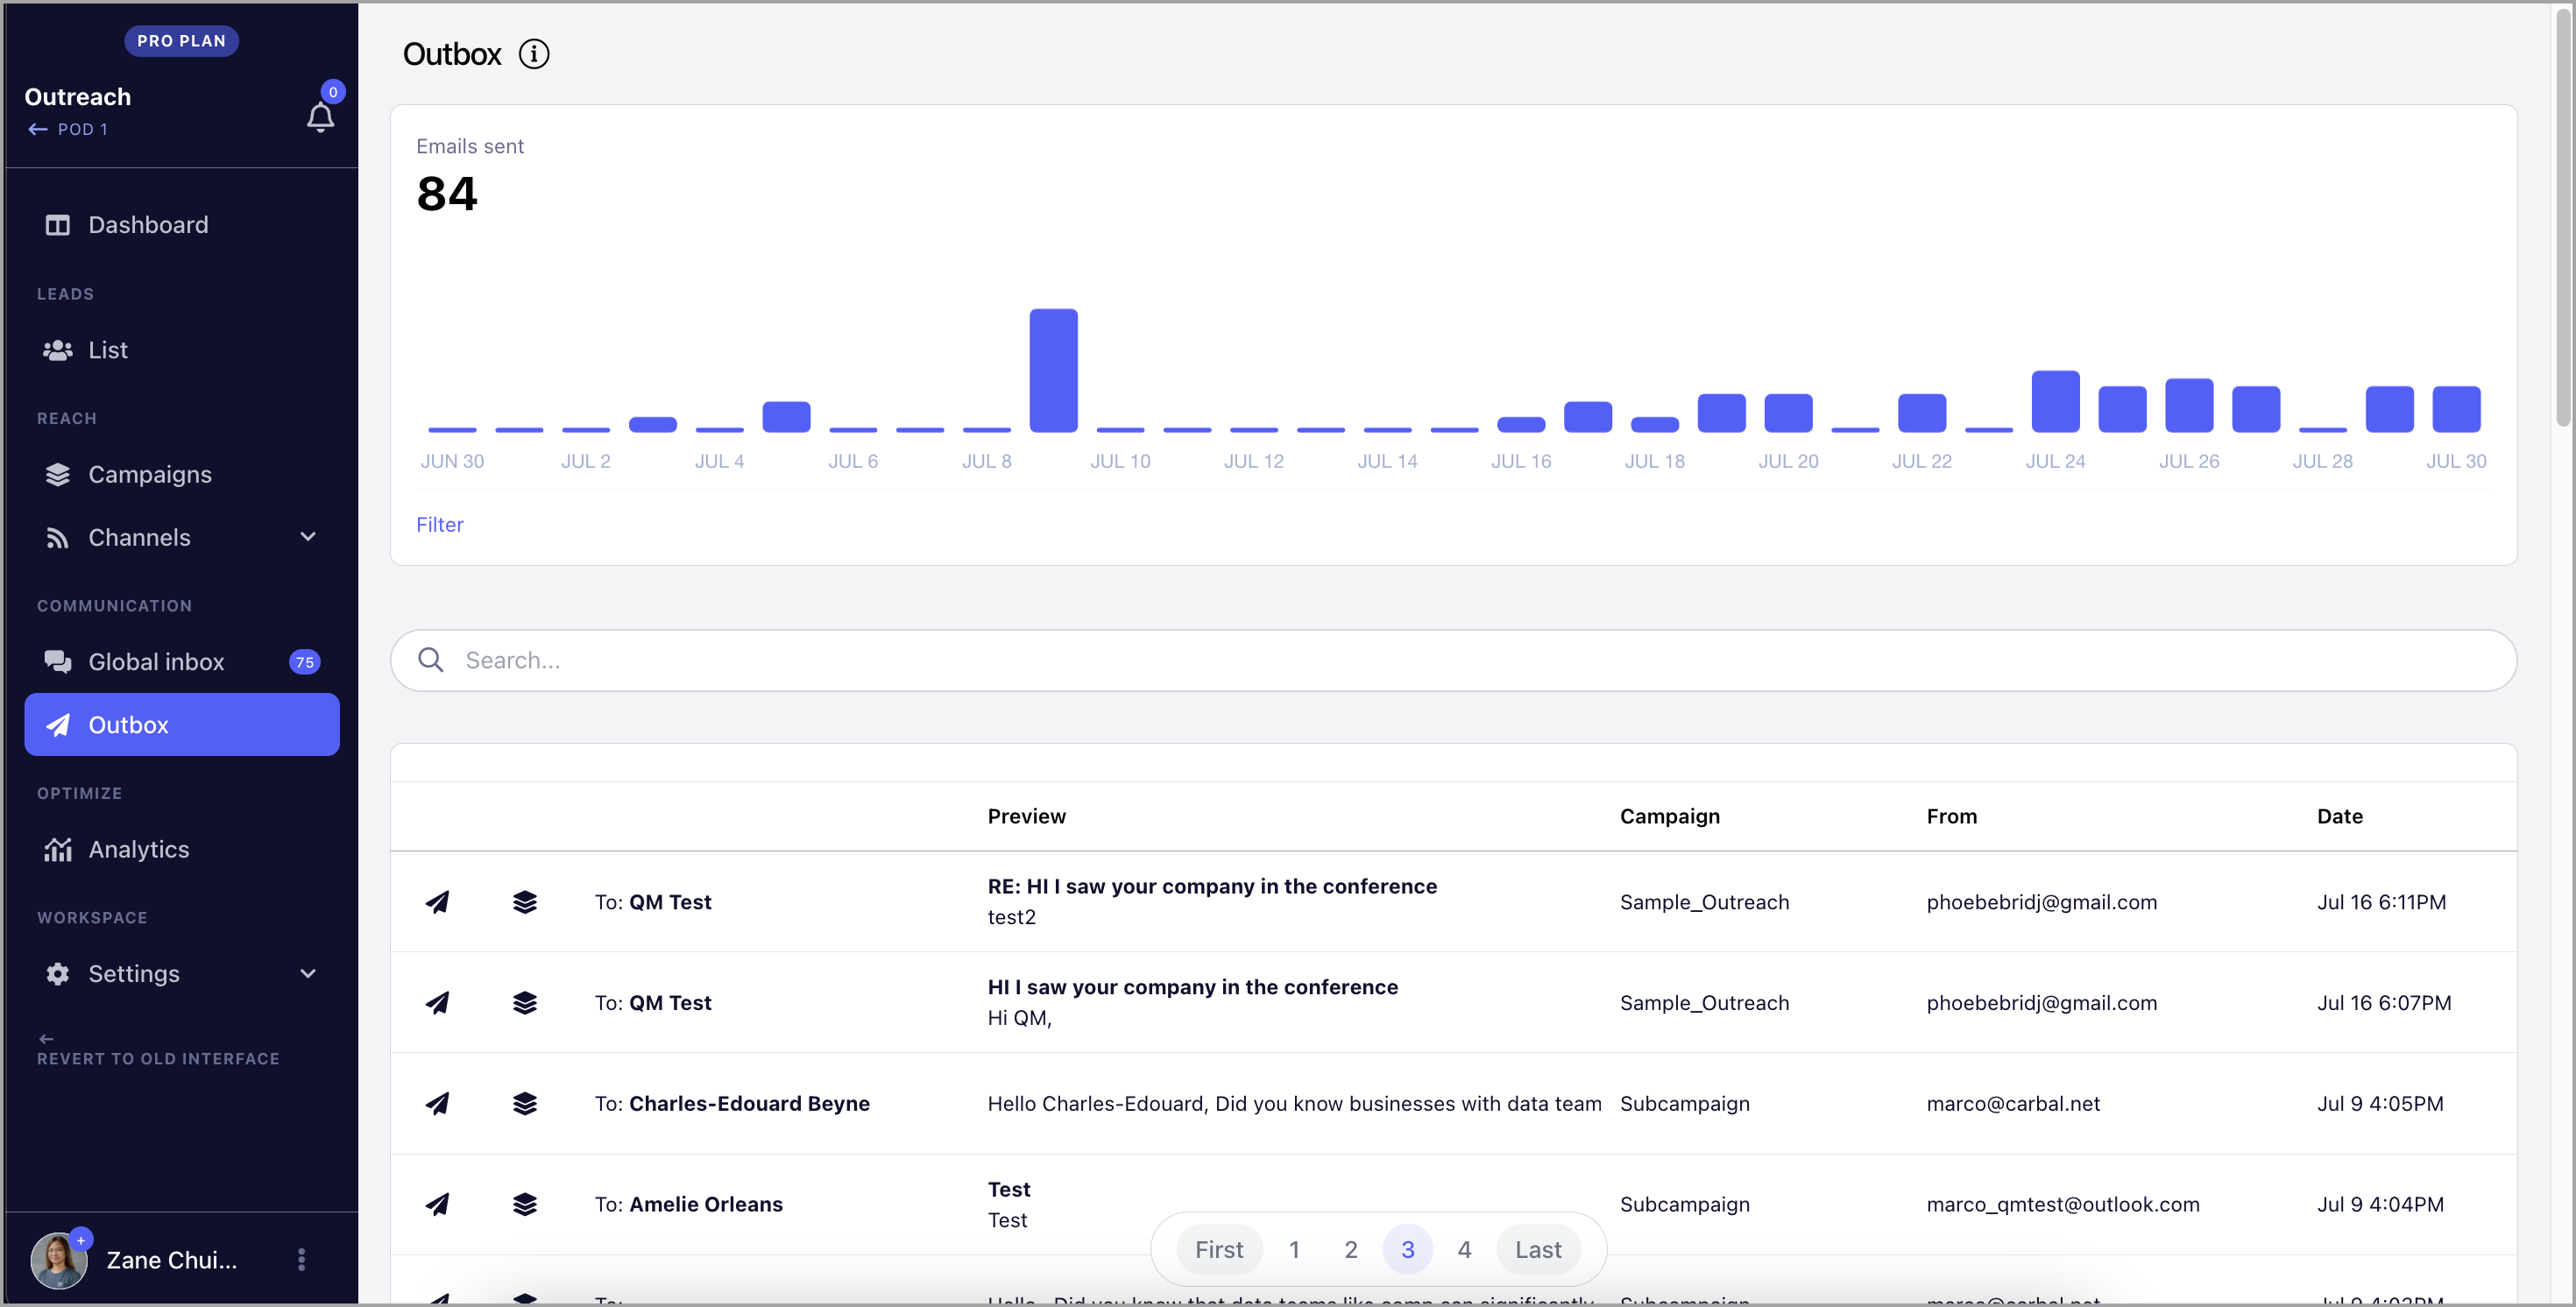Viewport: 2576px width, 1307px height.
Task: Click the sent icon in RE: HI row
Action: point(438,902)
